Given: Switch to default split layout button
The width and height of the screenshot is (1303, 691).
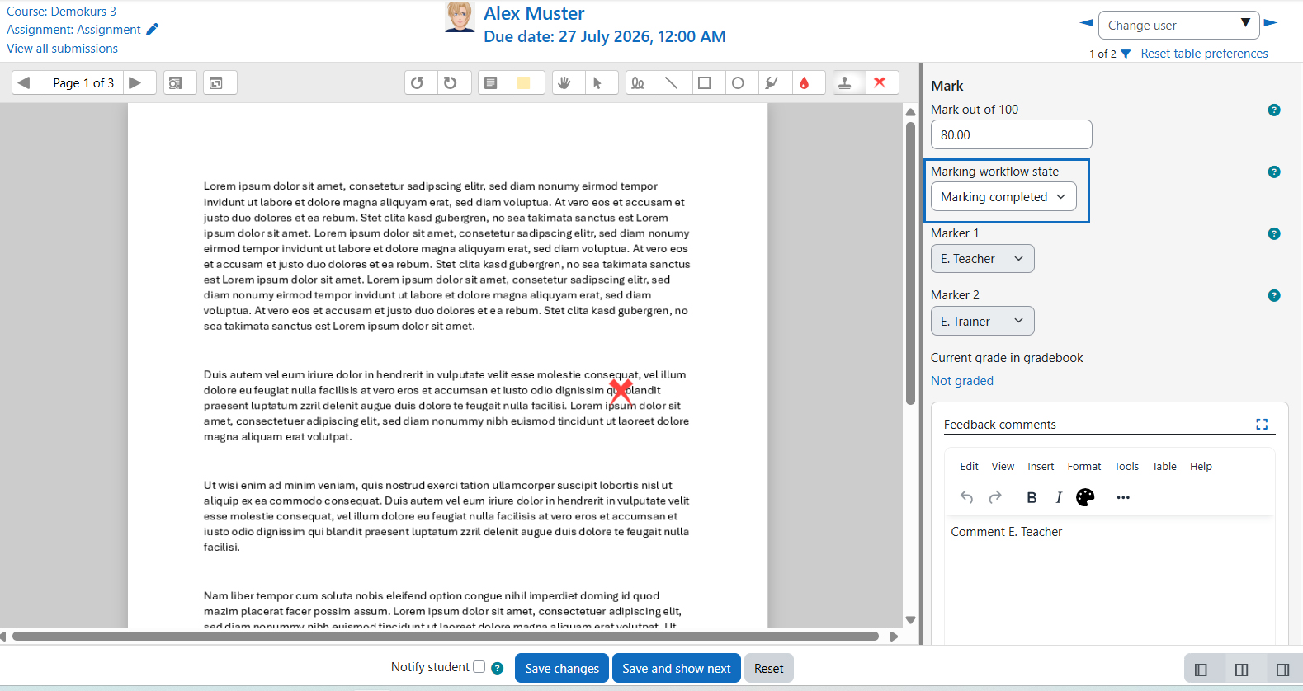Looking at the screenshot, I should point(1241,670).
